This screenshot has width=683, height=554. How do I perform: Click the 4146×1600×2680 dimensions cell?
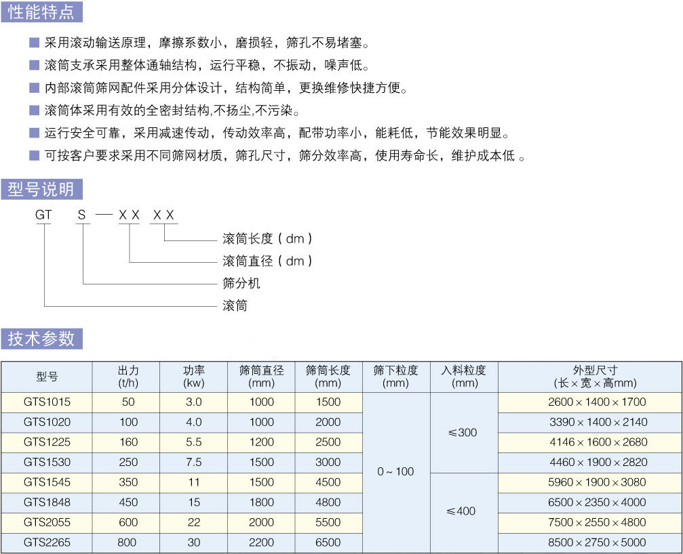tap(590, 442)
